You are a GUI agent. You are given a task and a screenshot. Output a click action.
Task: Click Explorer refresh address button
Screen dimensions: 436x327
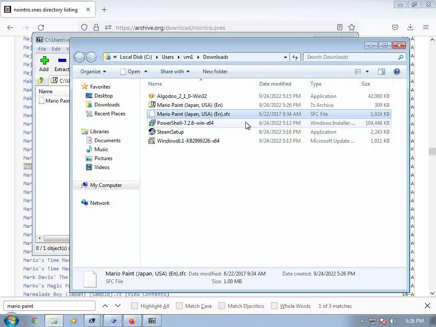click(x=295, y=57)
